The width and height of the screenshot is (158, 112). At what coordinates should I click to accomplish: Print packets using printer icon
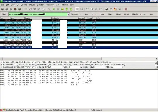[x=43, y=9]
